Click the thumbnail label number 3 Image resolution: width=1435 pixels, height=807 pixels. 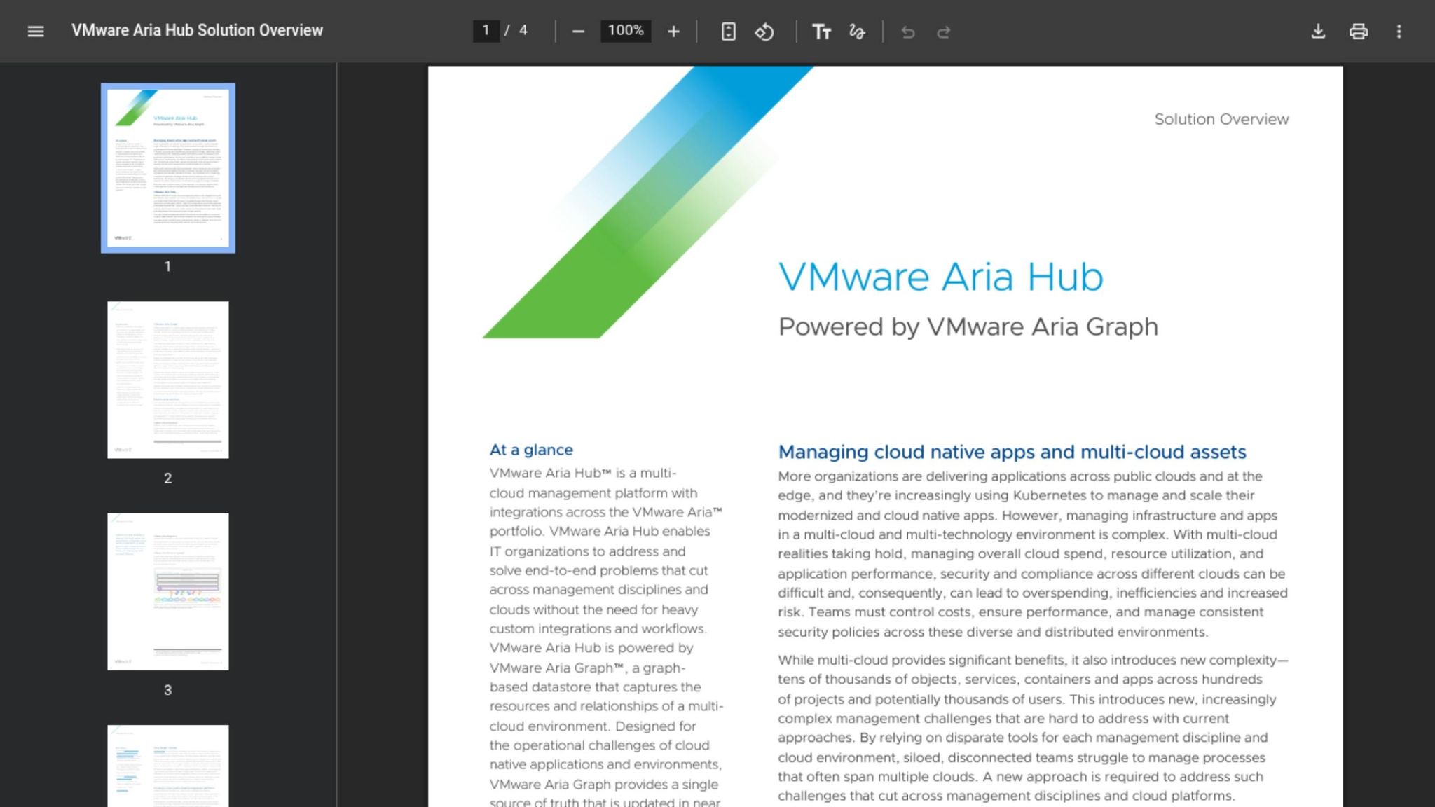[x=167, y=690]
